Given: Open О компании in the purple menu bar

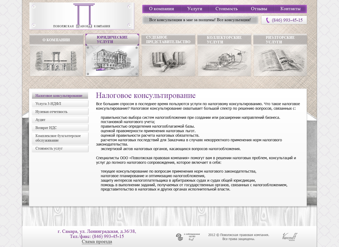Looking at the screenshot, I should tap(161, 9).
